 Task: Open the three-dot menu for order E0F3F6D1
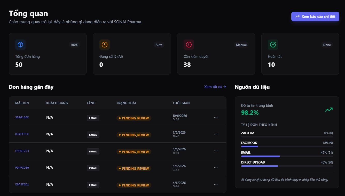tap(216, 184)
